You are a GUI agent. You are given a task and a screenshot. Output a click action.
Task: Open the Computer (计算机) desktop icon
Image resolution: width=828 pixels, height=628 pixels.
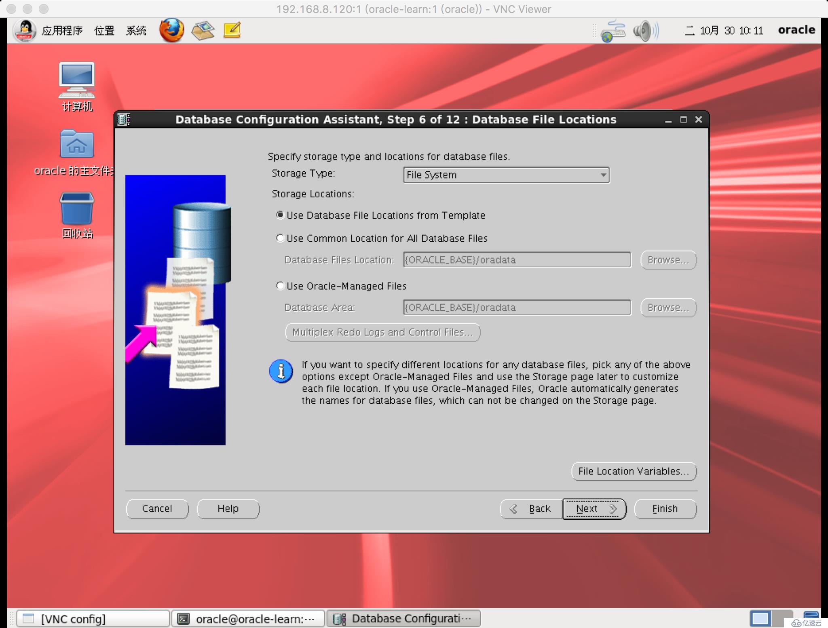(x=77, y=86)
